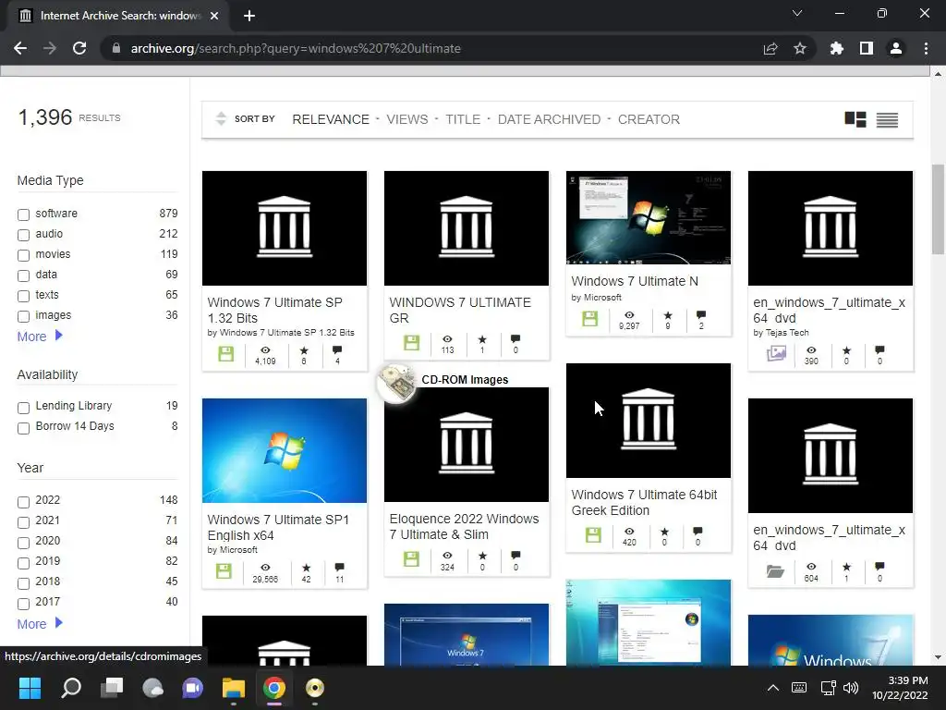The width and height of the screenshot is (946, 710).
Task: Check the data media type filter
Action: coord(23,275)
